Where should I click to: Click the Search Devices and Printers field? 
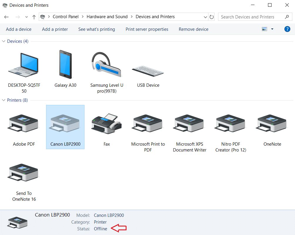[x=251, y=17]
